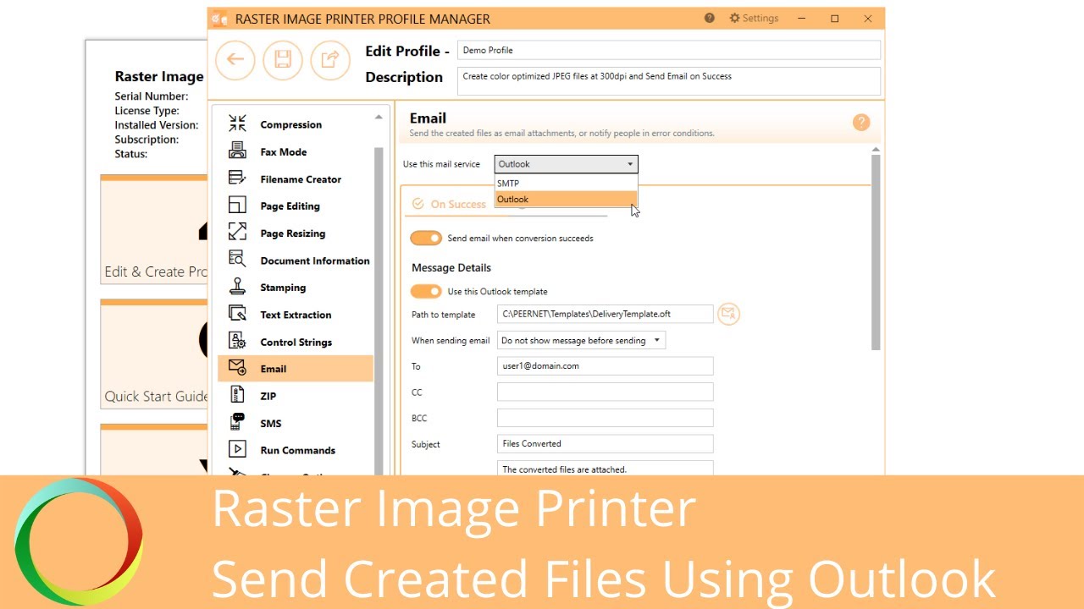Viewport: 1084px width, 609px height.
Task: Click the Page Resizing icon
Action: pos(237,233)
